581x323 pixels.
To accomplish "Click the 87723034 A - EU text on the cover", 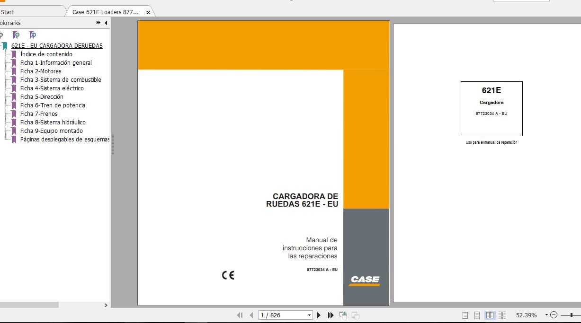I will [322, 270].
